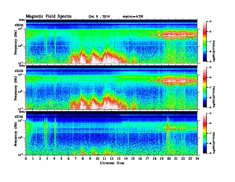The width and height of the screenshot is (235, 182).
Task: Click hour tick label "11" on time axis
Action: tap(104, 159)
